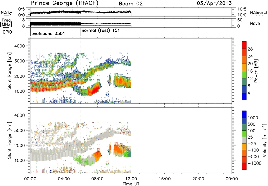The height and width of the screenshot is (186, 268).
Task: Click the 4000 tick on power panel
Action: click(19, 46)
